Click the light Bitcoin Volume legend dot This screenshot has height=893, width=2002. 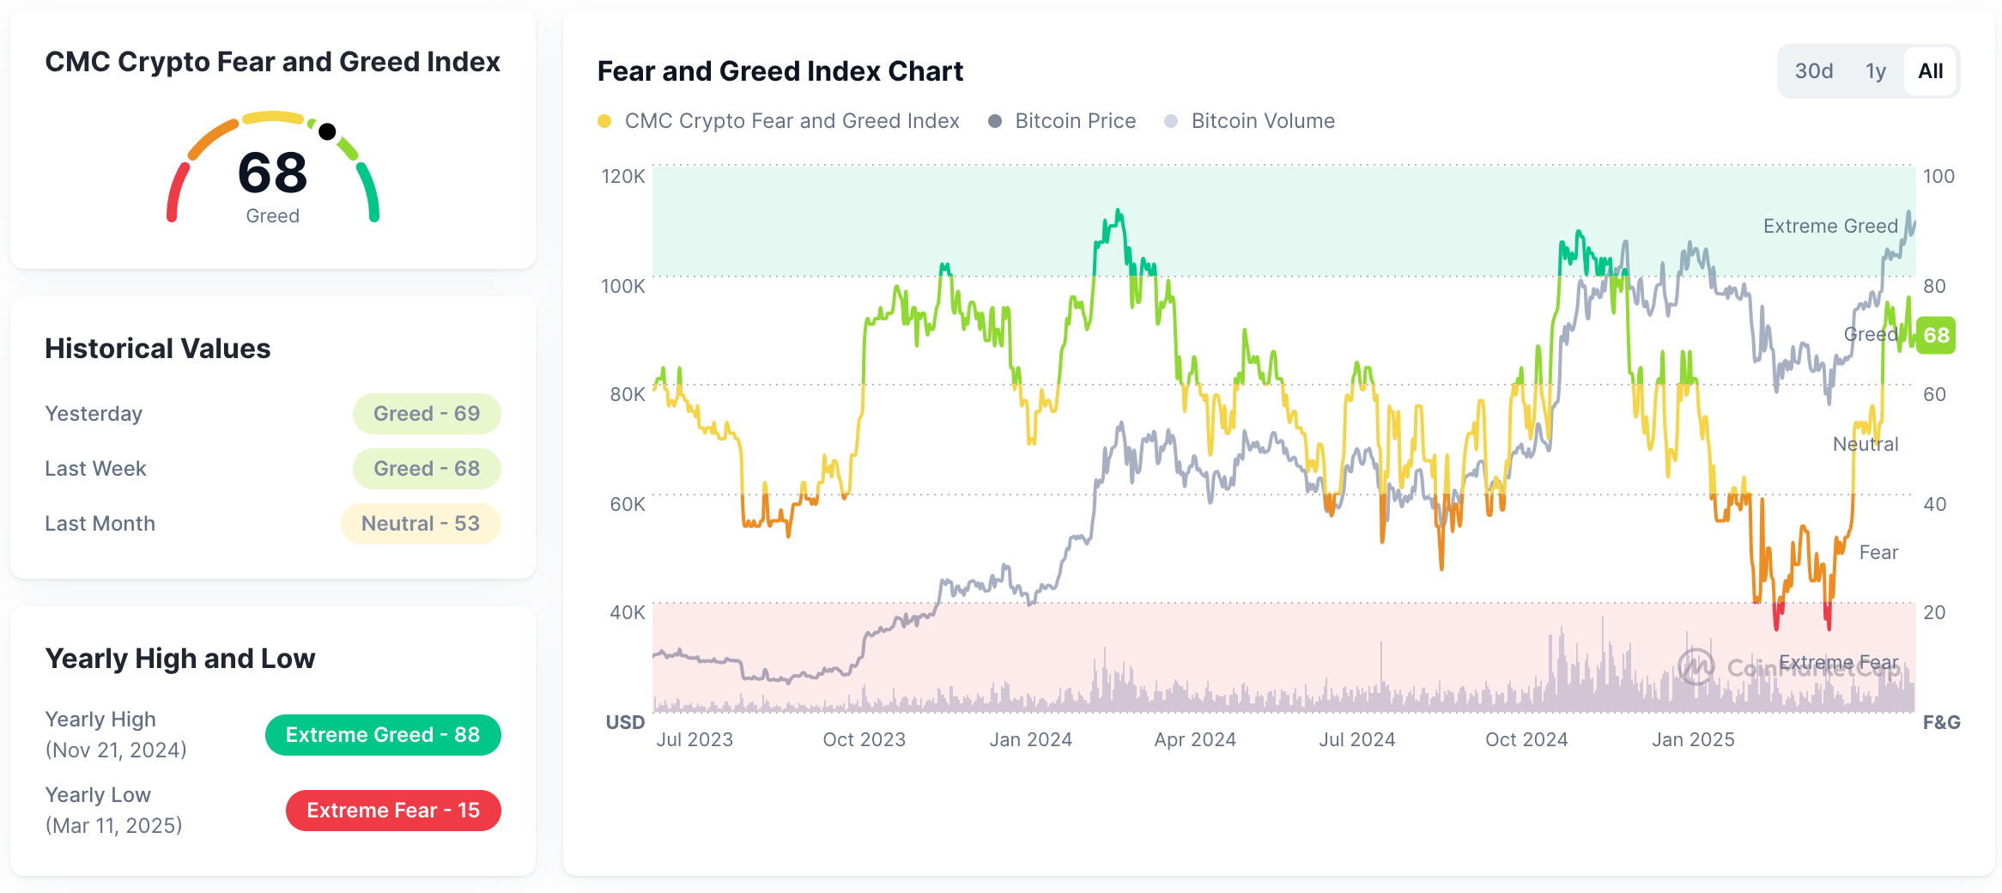[1171, 121]
